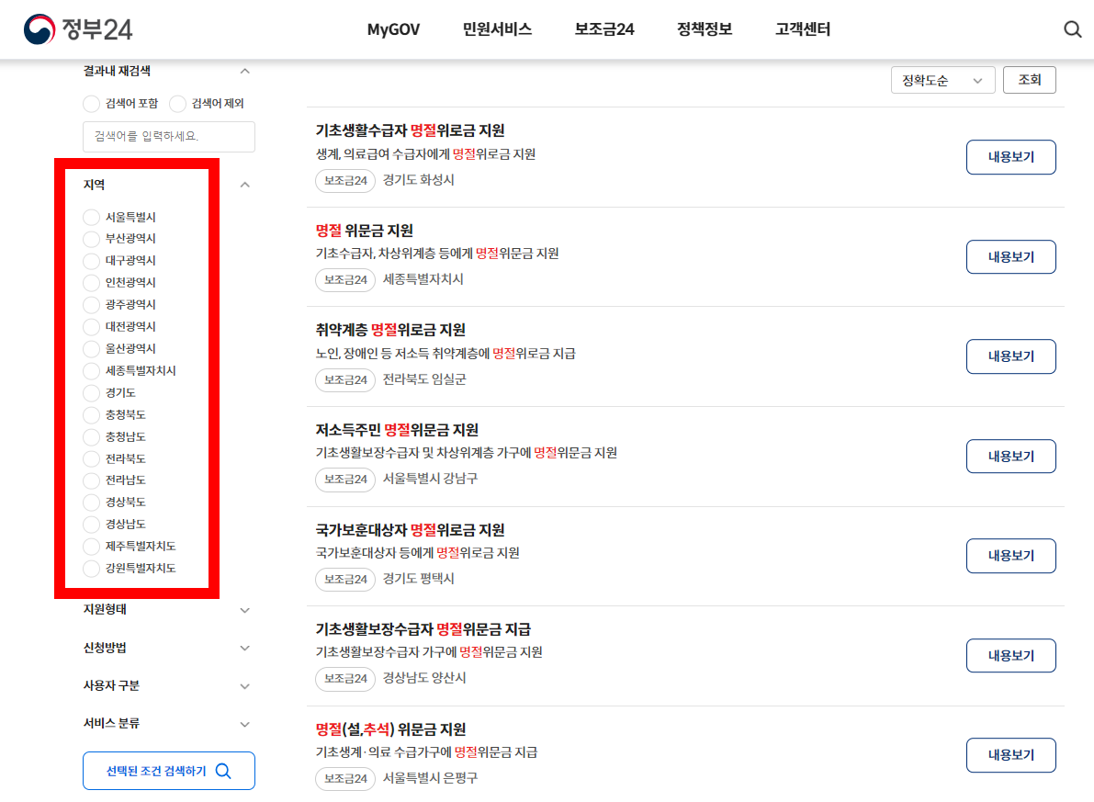Click 내용보기 for 전라북도 임실군 result

(1011, 356)
